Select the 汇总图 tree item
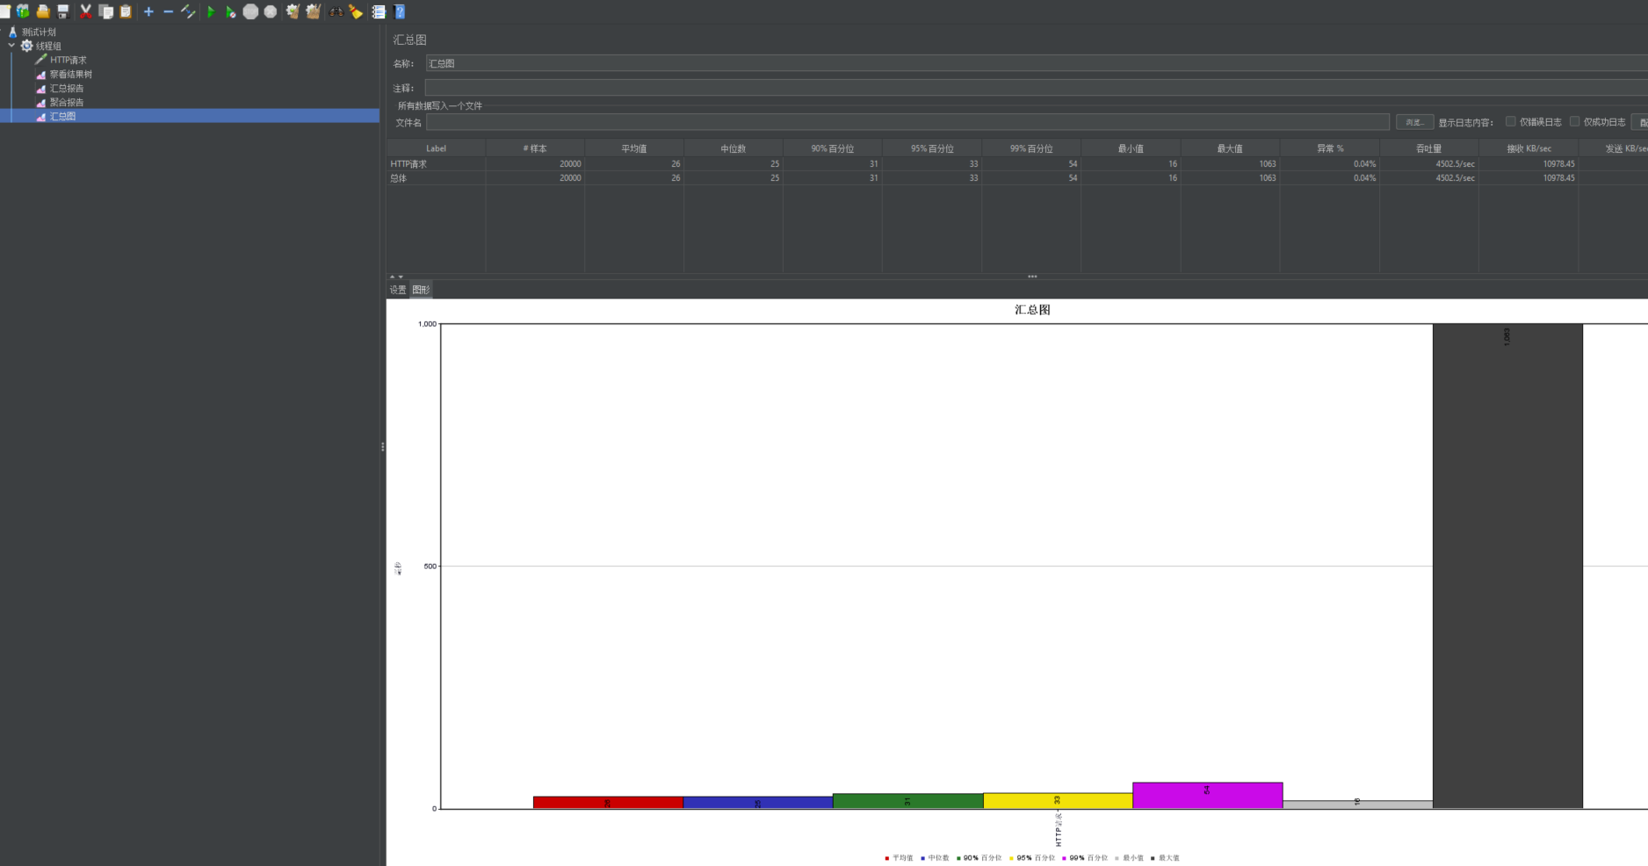 point(62,116)
